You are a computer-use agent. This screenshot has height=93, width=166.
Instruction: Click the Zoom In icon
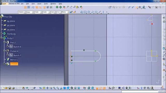click(54, 88)
